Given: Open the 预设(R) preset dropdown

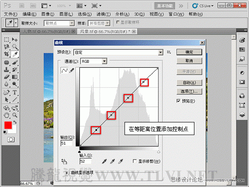Looking at the screenshot, I should coord(118,52).
